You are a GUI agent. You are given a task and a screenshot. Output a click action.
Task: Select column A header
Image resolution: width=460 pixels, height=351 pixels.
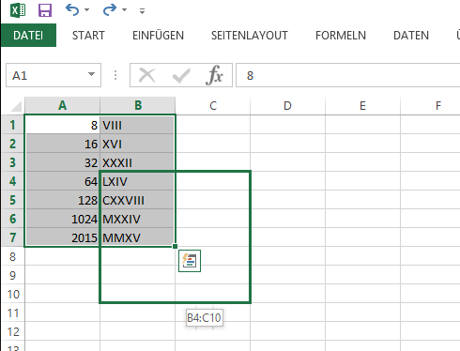(x=63, y=106)
